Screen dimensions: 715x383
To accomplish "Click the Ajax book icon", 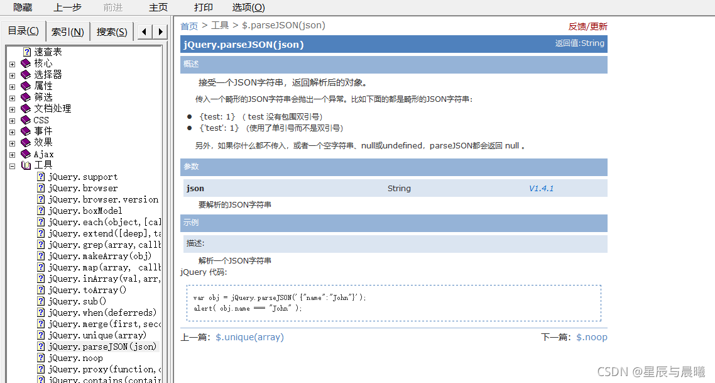I will (26, 154).
